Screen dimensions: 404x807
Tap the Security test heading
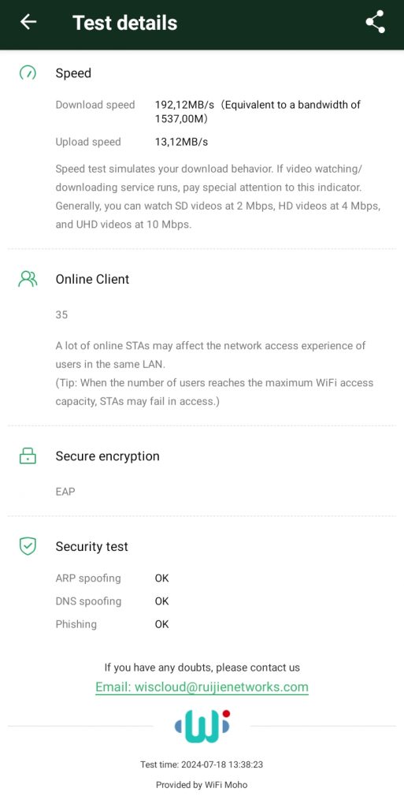coord(91,547)
